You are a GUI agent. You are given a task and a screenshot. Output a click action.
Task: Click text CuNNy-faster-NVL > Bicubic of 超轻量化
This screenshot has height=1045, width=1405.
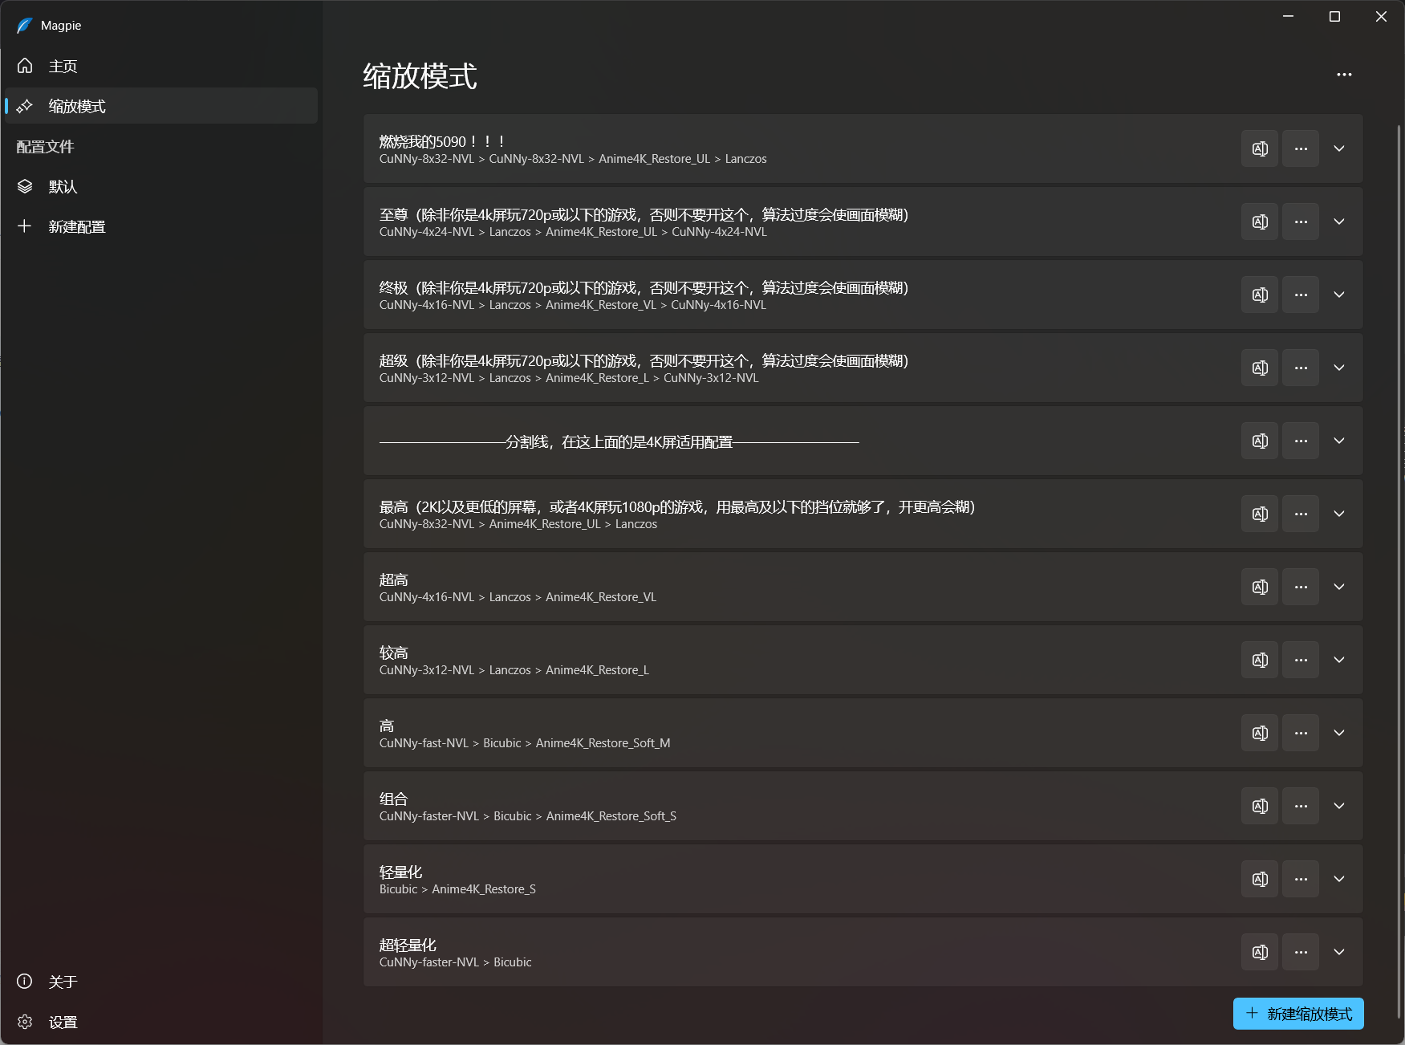pos(455,962)
